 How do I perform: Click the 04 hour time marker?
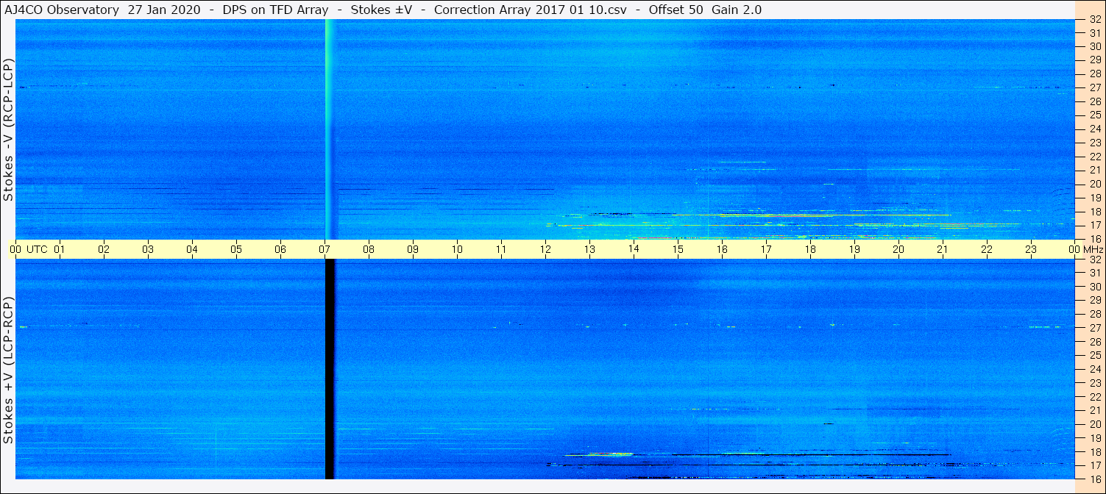tap(192, 249)
